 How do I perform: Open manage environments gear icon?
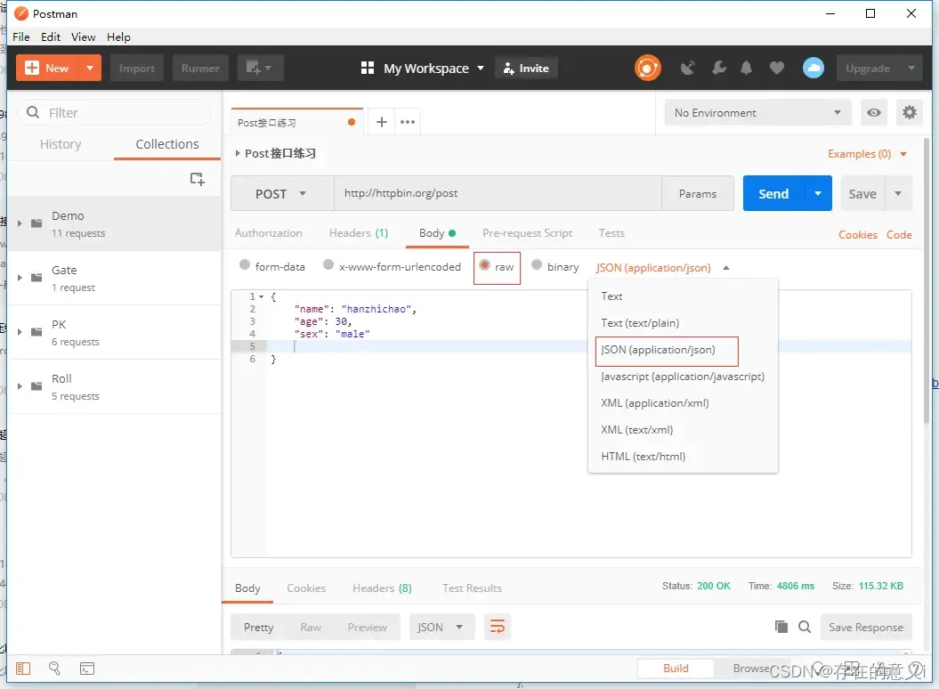tap(909, 113)
